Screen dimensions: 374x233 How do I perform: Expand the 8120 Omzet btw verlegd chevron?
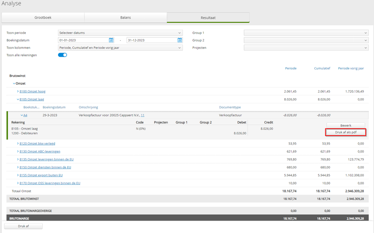(18, 143)
